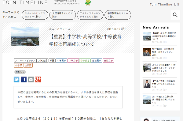Click the date '2017.04.05 (水)' in sidebar
The width and height of the screenshot is (183, 121).
159,90
